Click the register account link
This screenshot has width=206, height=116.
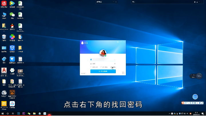pyautogui.click(x=83, y=73)
